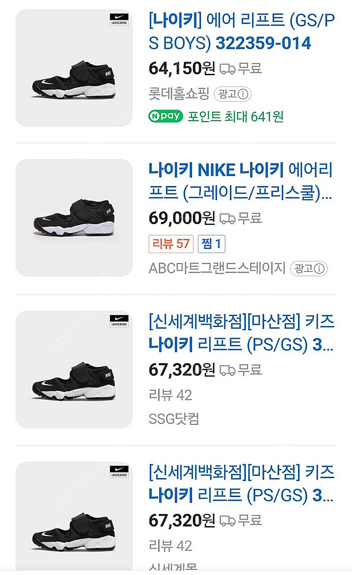Click the 롯데홈쇼핑 seller name
Screen dimensions: 352x575
click(179, 94)
